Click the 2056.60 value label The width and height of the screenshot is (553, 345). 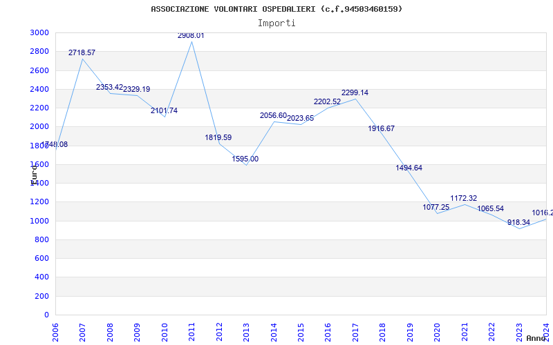tap(273, 115)
